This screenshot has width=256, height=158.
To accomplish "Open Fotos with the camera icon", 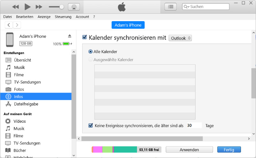I will [8, 89].
